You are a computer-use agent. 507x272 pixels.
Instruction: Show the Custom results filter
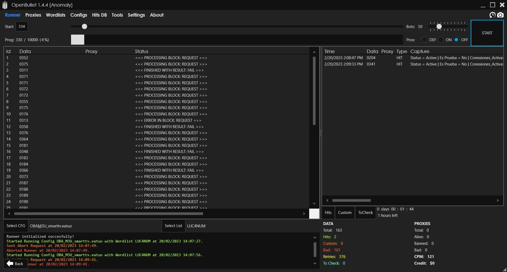(345, 213)
